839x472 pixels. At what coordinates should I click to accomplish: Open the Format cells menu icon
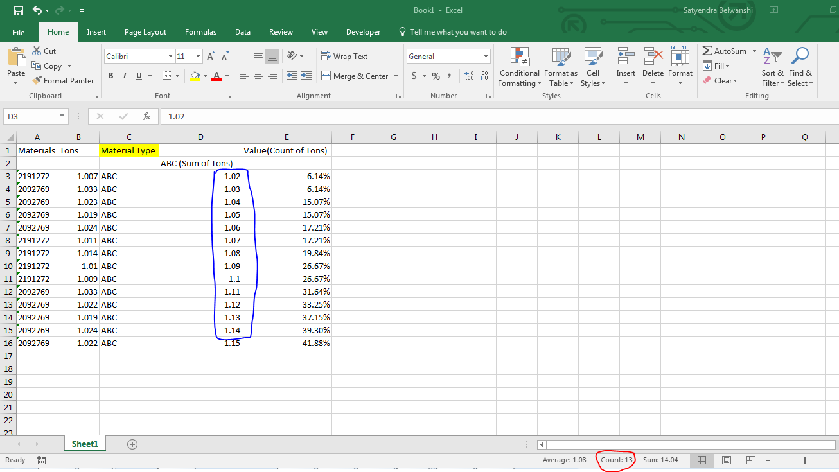click(680, 57)
